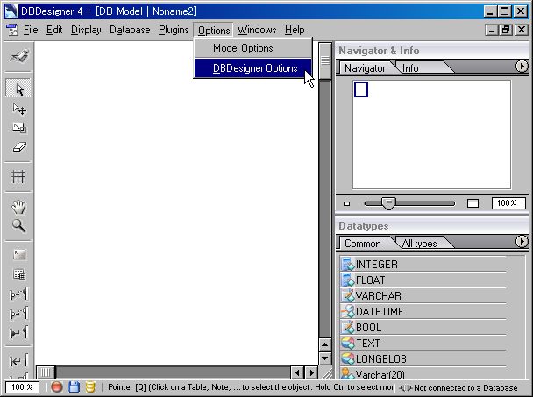Click the Navigator 100% zoom field

(508, 203)
